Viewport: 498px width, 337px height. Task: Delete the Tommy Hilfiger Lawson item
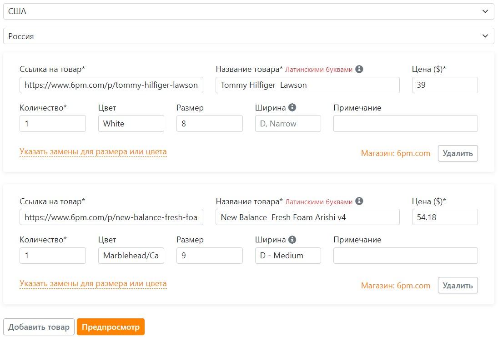458,153
